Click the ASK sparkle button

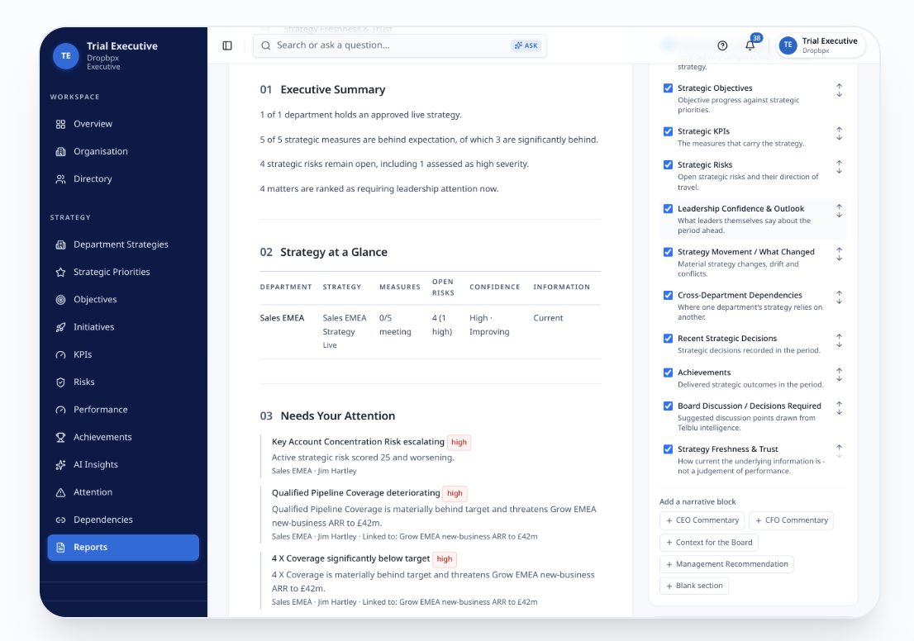[526, 45]
